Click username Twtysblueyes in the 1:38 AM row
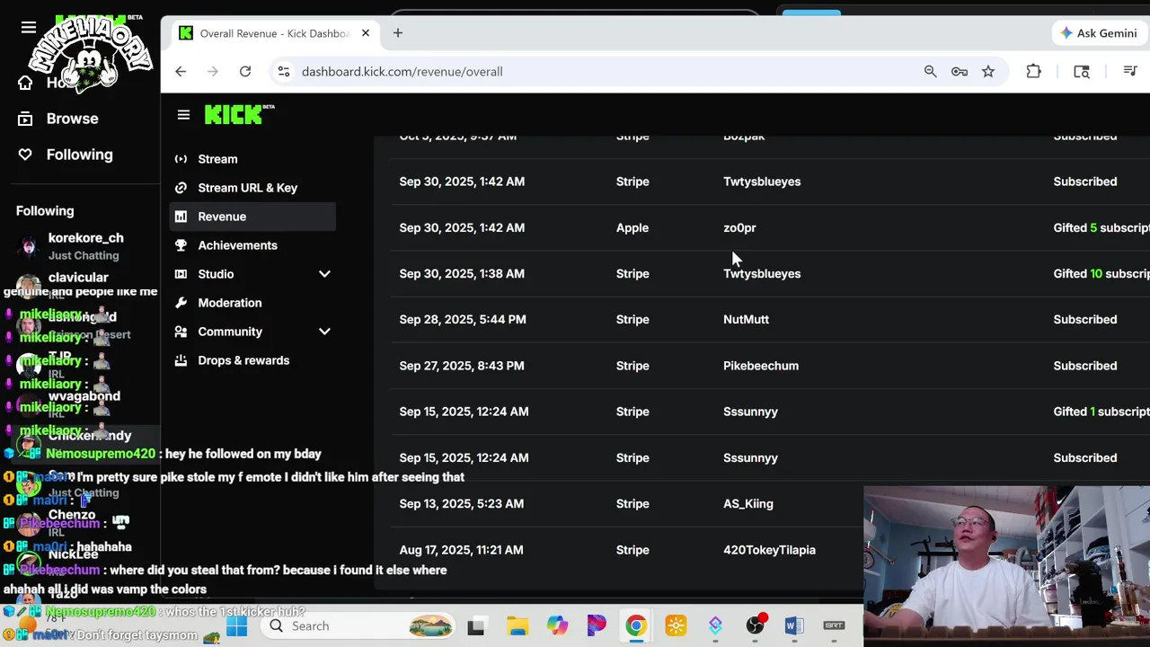 coord(762,274)
